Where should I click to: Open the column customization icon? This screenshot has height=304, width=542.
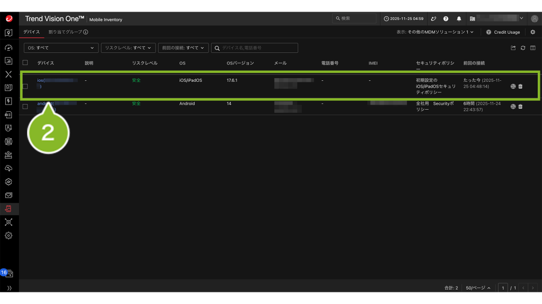pos(532,48)
